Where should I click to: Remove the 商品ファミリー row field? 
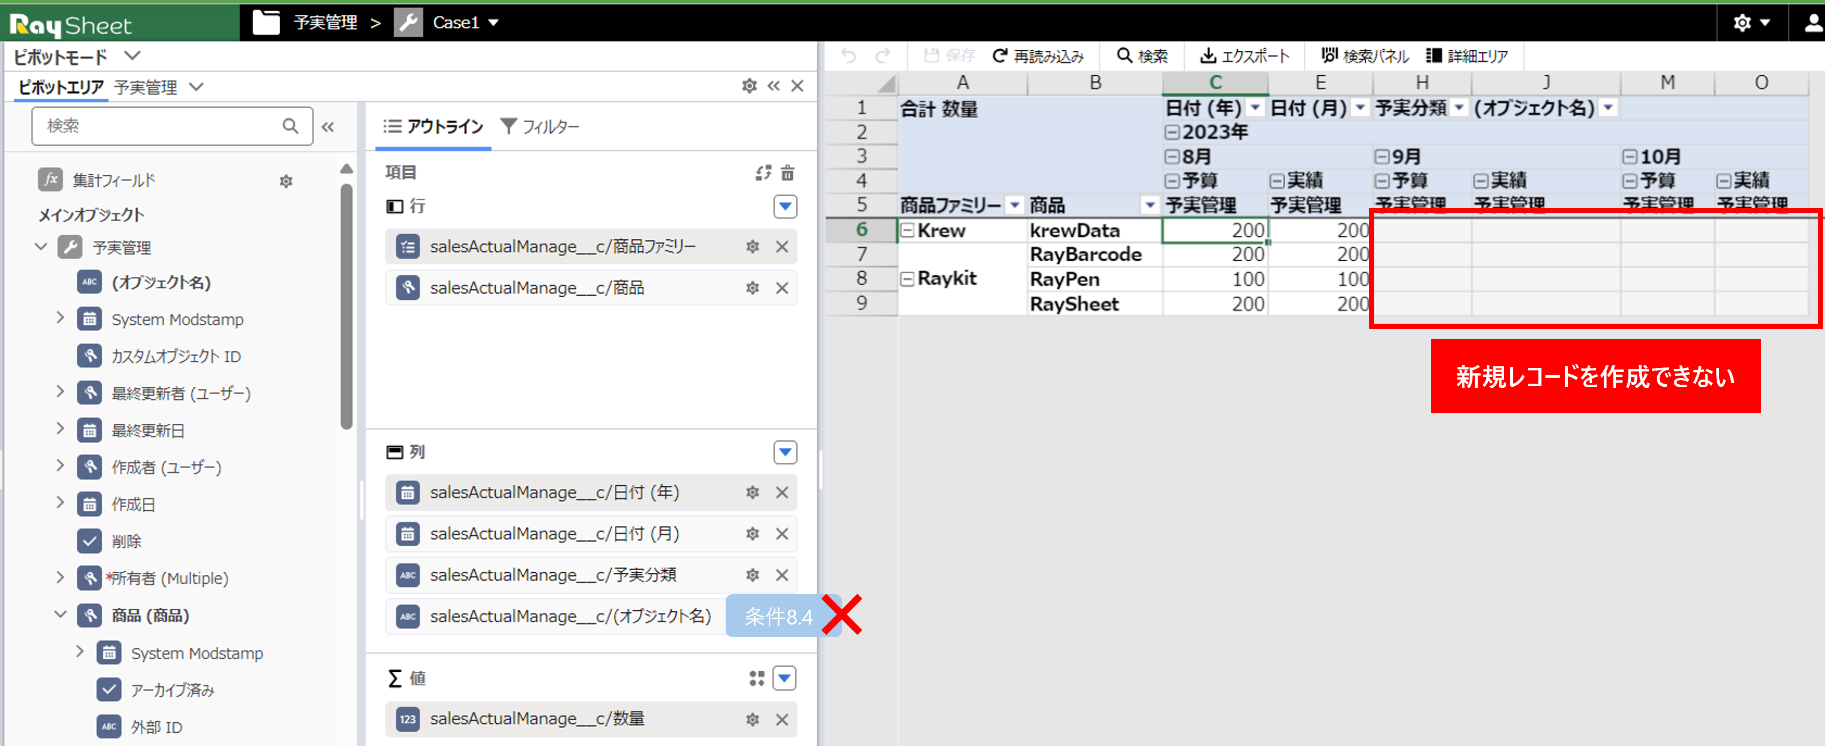point(782,247)
